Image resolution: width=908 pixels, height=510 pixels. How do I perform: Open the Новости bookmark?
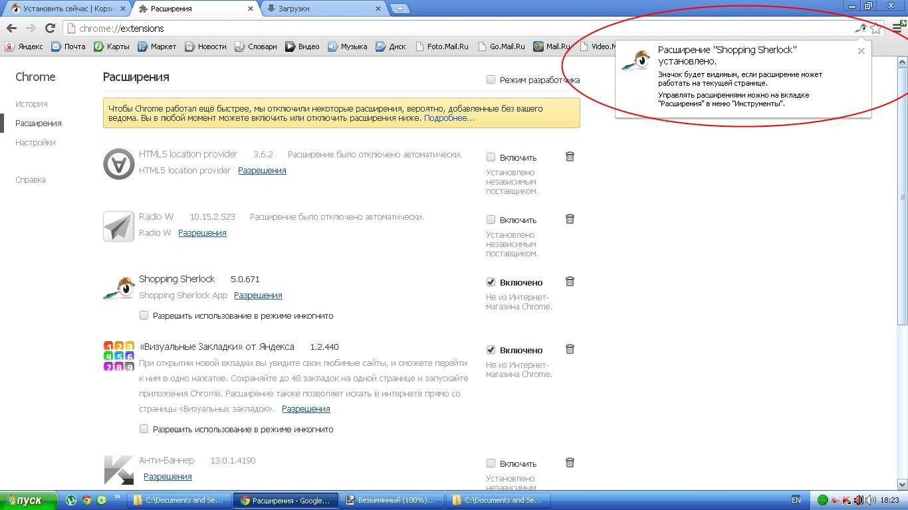click(205, 46)
